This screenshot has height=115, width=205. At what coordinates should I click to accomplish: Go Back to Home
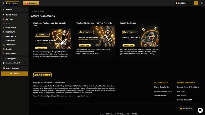pos(38,11)
